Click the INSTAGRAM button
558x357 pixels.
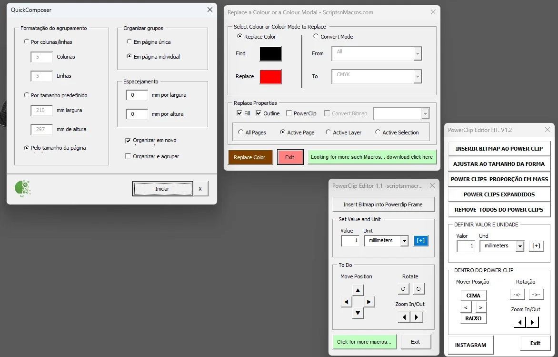coord(471,345)
